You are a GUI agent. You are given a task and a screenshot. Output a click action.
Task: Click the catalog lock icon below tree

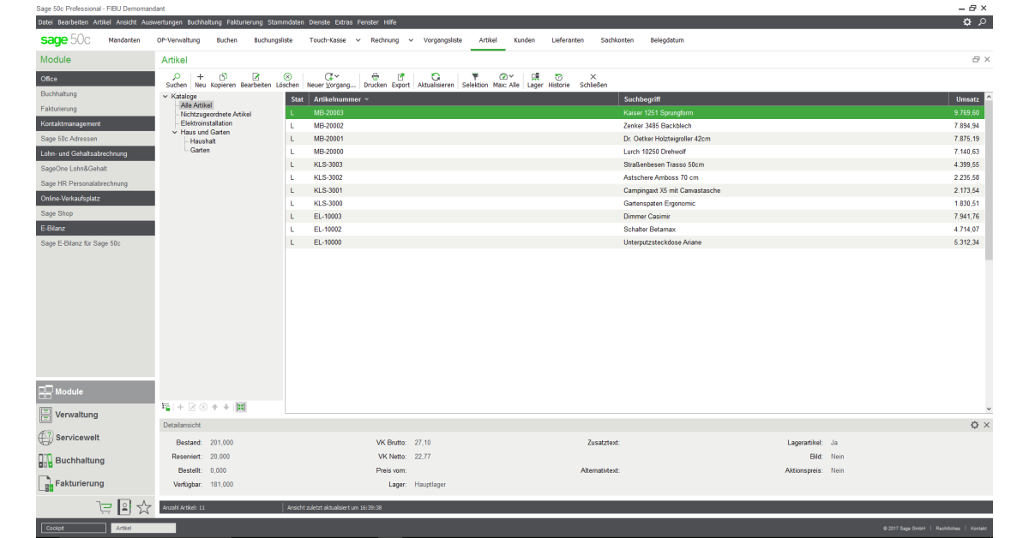[x=166, y=407]
